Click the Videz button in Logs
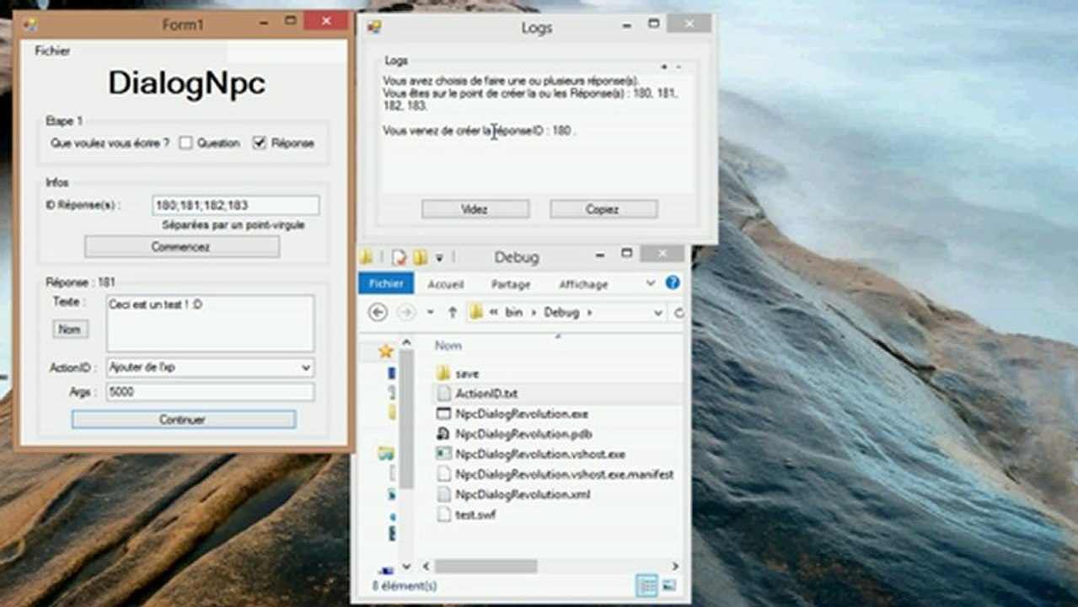 [x=475, y=209]
